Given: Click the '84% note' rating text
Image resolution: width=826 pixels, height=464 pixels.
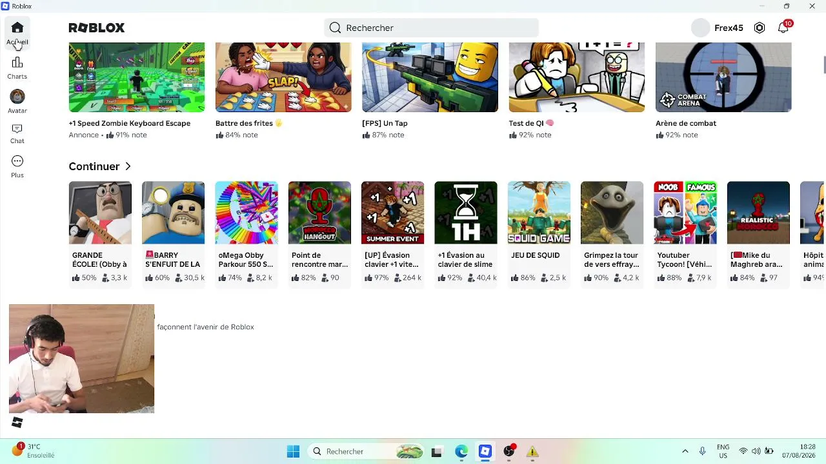Looking at the screenshot, I should [241, 135].
